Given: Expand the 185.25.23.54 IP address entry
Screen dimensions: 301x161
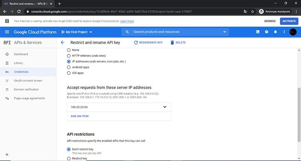Looking at the screenshot, I should click(x=164, y=107).
